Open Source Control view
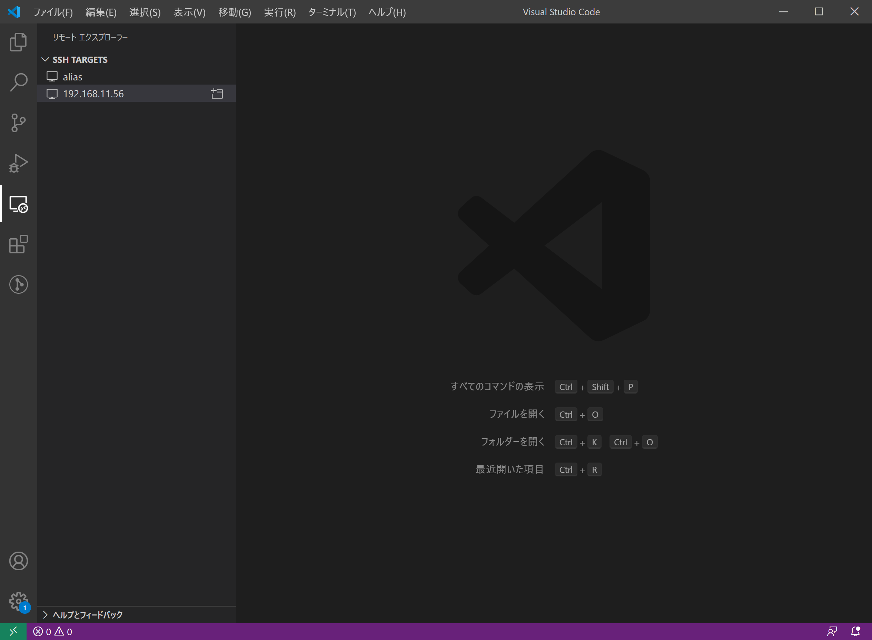872x640 pixels. tap(18, 123)
